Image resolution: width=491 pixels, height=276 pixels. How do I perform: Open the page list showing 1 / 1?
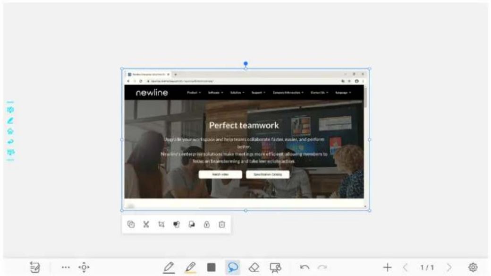[x=427, y=267]
